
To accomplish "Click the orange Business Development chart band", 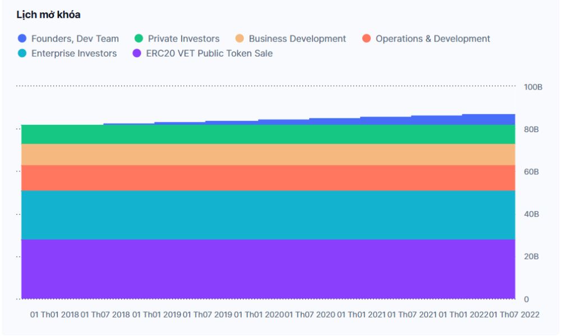I will click(x=268, y=154).
